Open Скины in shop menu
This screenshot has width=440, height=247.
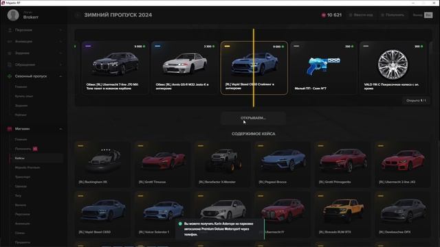[x=20, y=233]
